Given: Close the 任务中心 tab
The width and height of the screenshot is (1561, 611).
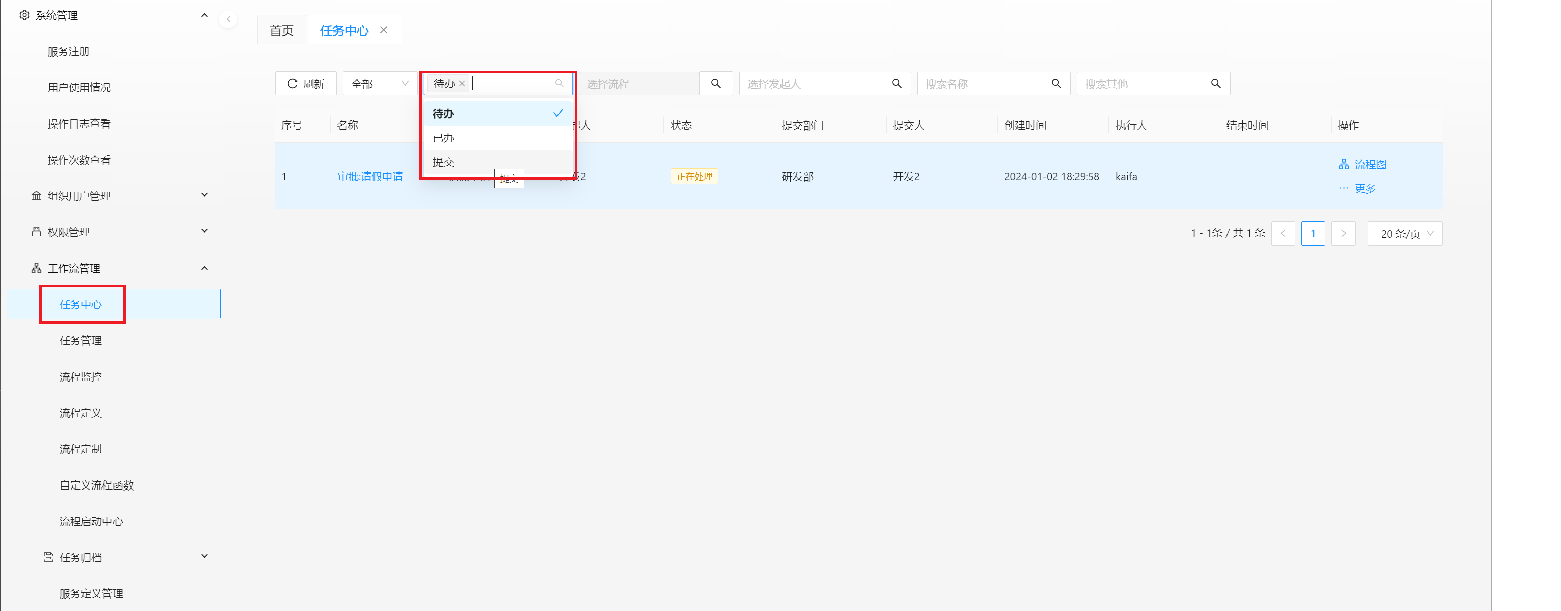Looking at the screenshot, I should [x=384, y=30].
